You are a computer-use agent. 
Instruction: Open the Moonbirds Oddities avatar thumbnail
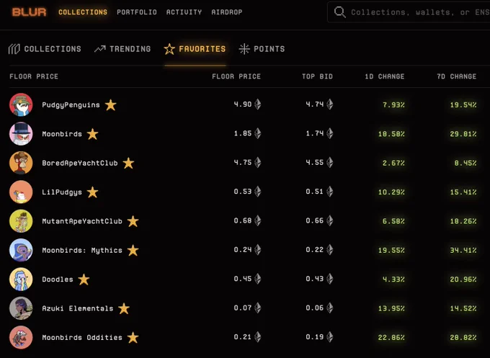tap(21, 337)
